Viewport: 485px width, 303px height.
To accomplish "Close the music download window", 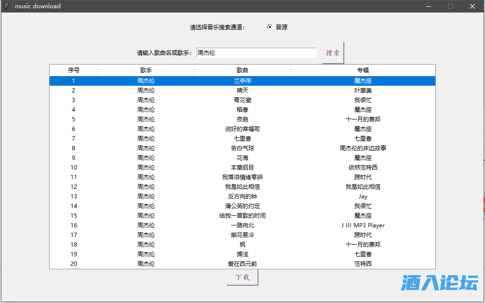I will tap(472, 6).
